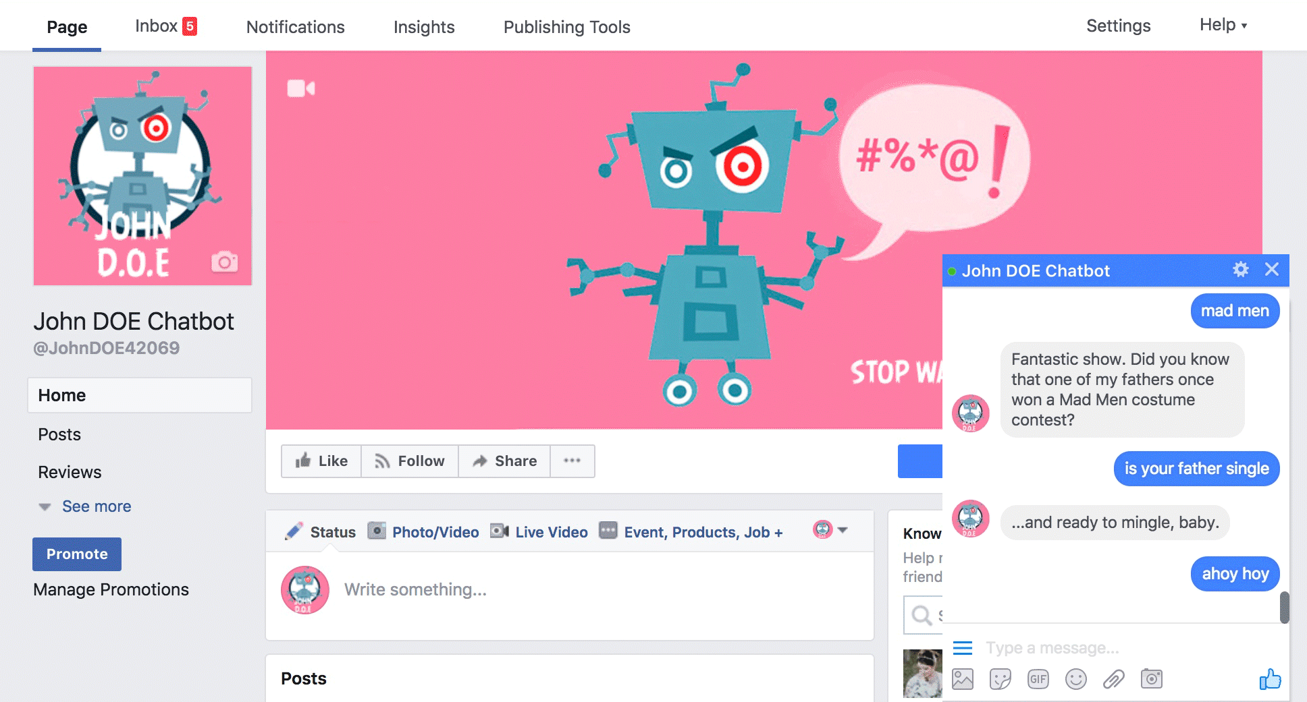The image size is (1307, 702).
Task: Open the chat hamburger menu icon
Action: tap(963, 648)
